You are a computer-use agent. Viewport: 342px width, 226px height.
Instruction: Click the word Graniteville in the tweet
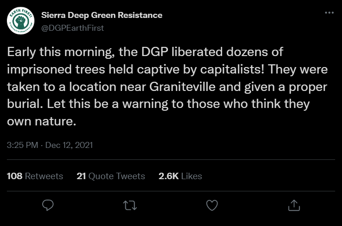pyautogui.click(x=182, y=87)
